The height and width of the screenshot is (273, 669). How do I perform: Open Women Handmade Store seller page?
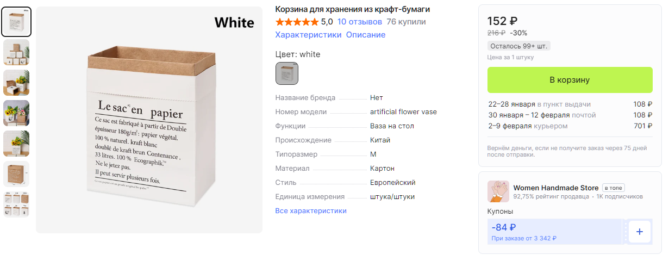(x=556, y=188)
